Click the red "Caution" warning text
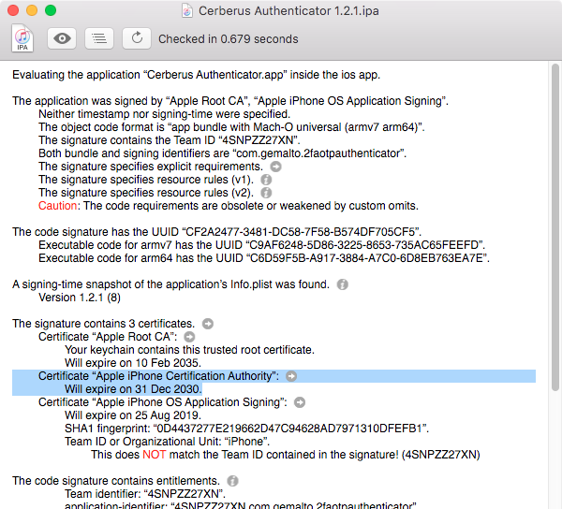562x509 pixels. pyautogui.click(x=58, y=206)
